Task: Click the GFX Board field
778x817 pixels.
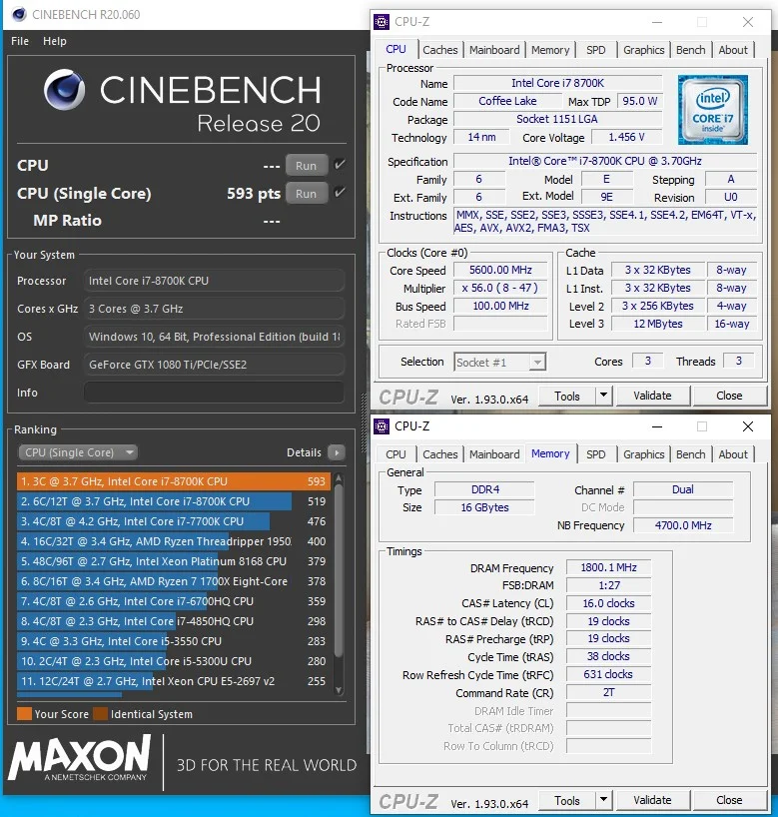Action: coord(214,365)
